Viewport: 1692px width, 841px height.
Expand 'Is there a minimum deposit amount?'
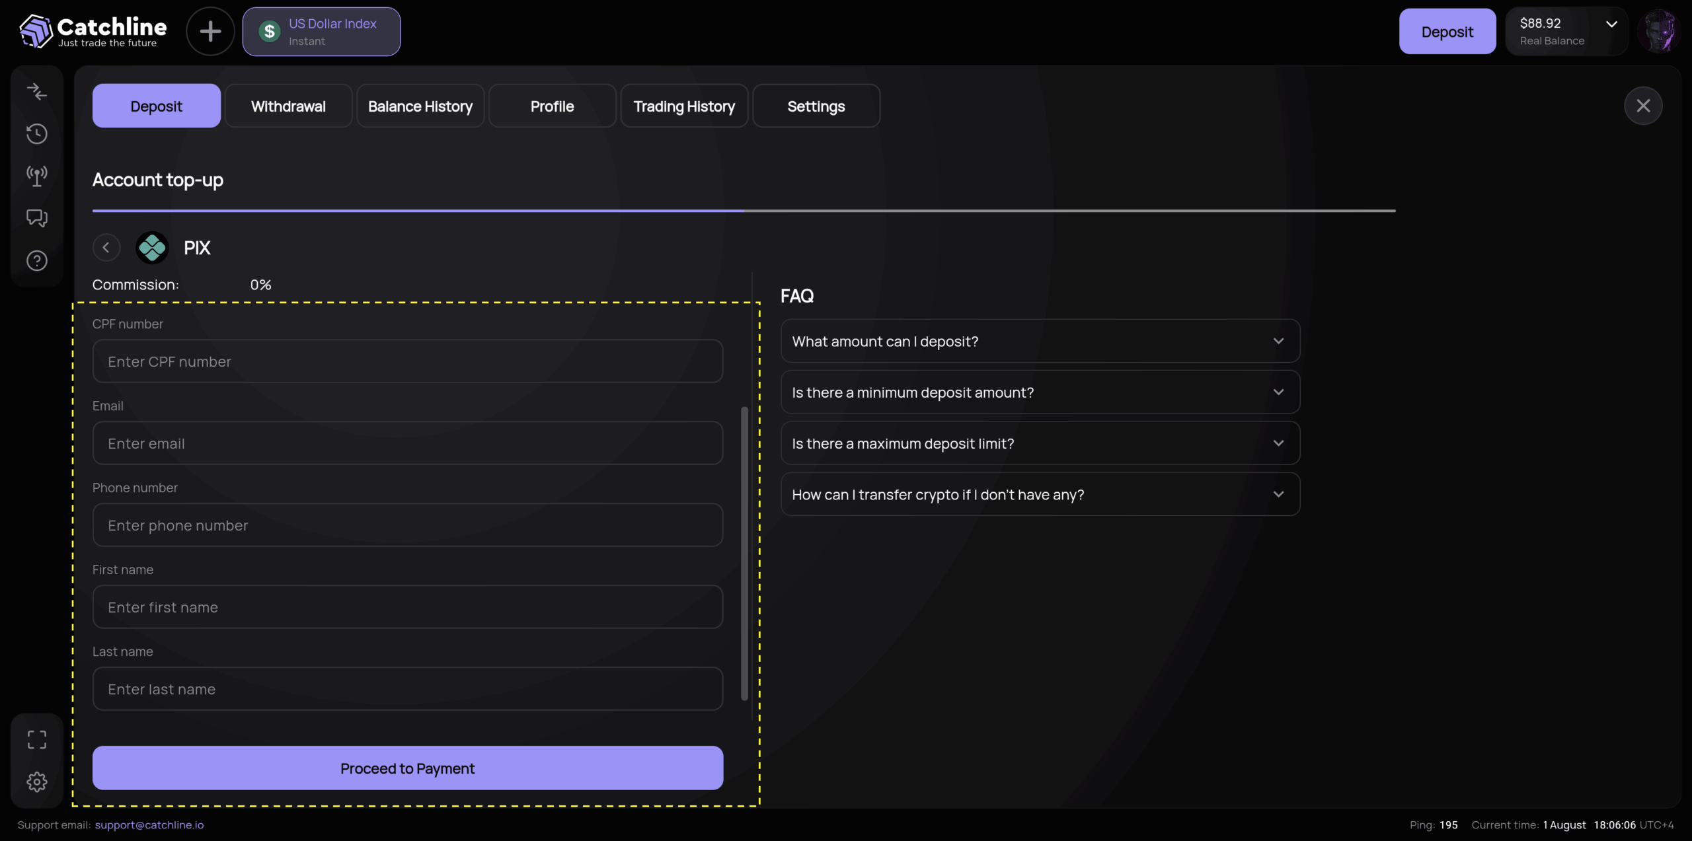pyautogui.click(x=1040, y=392)
